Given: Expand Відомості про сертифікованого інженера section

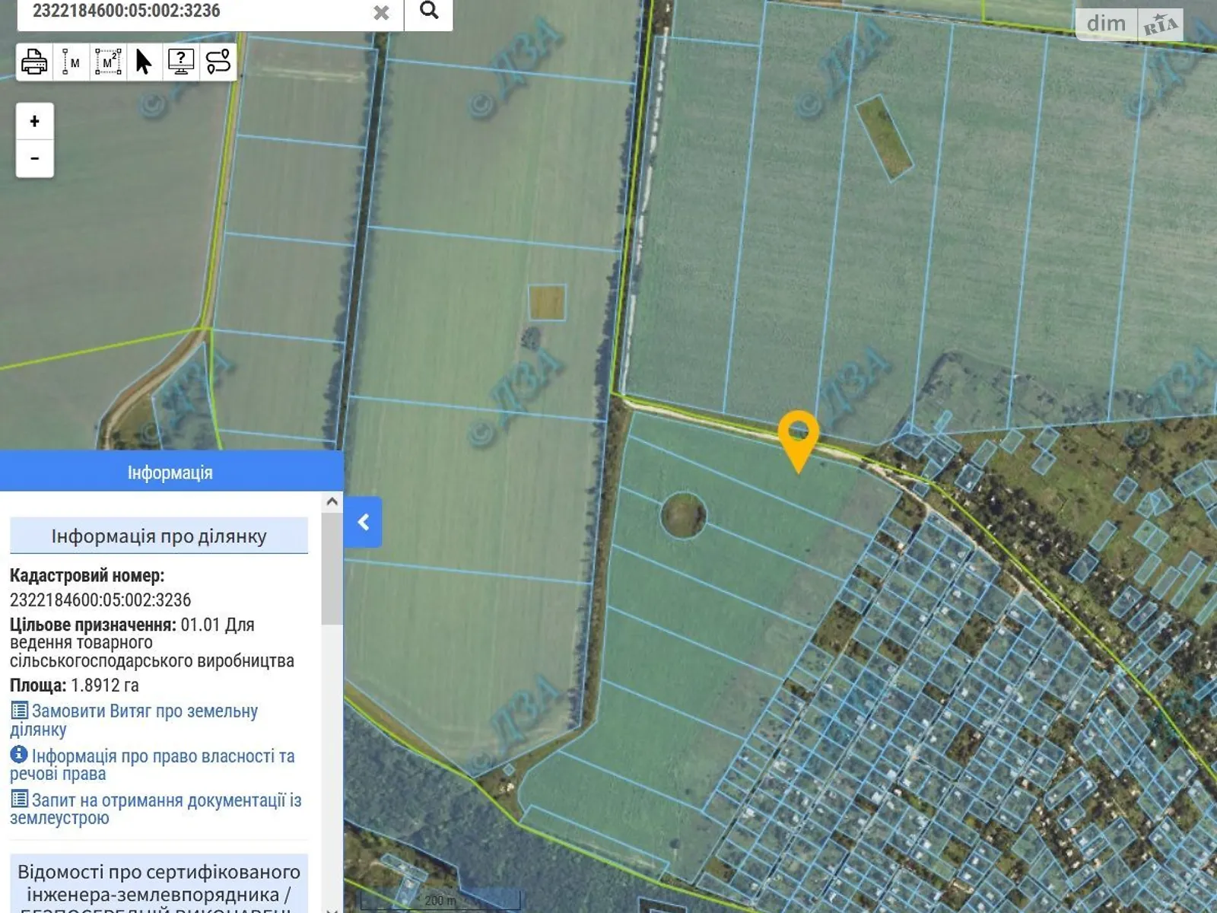Looking at the screenshot, I should point(159,883).
